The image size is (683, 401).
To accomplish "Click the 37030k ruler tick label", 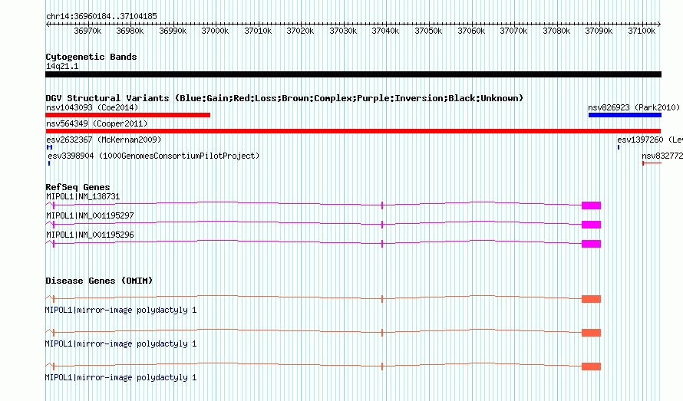I will click(x=343, y=31).
